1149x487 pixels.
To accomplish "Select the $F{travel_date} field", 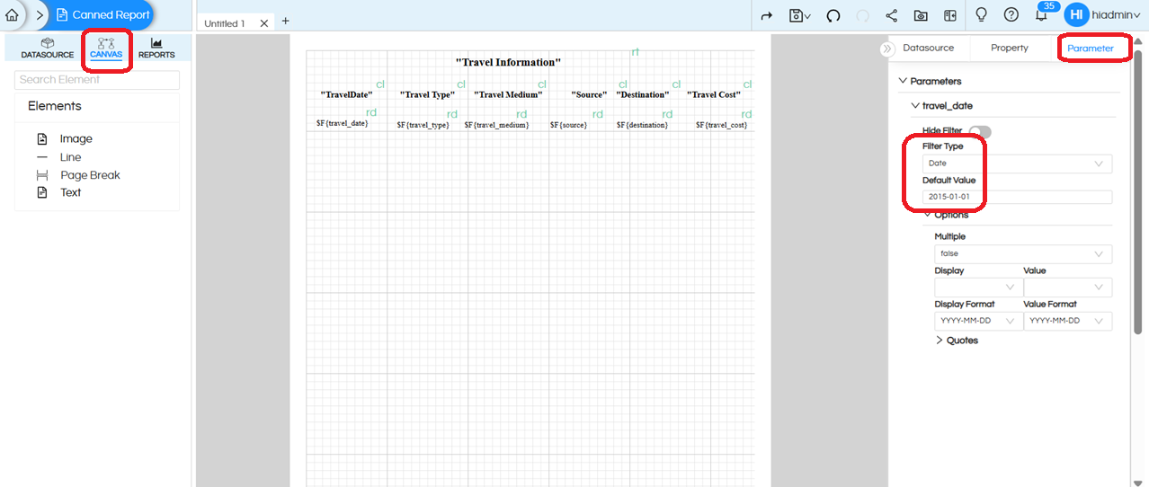I will 342,123.
